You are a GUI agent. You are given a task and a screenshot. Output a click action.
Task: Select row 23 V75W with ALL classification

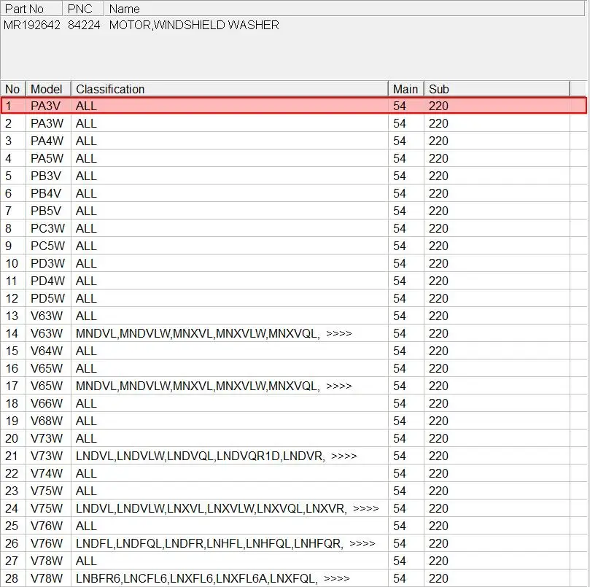[293, 491]
